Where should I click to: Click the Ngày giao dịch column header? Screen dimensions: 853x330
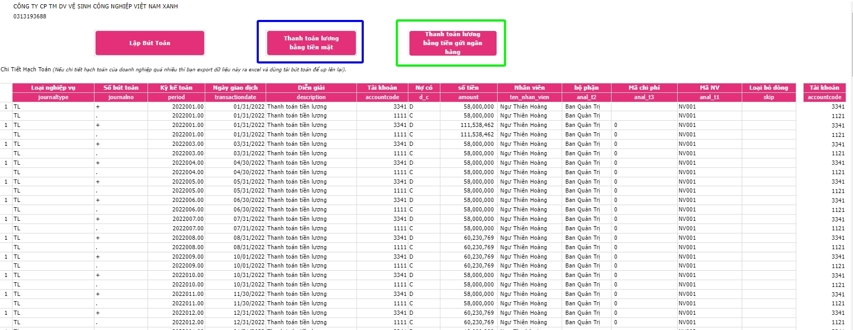(x=235, y=88)
